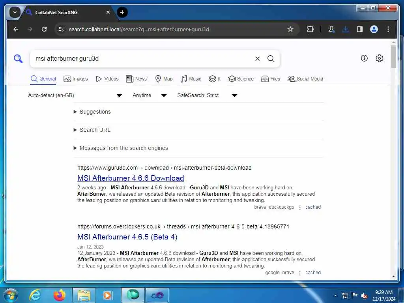The height and width of the screenshot is (303, 404).
Task: Bookmark this page with the star icon
Action: click(x=290, y=29)
